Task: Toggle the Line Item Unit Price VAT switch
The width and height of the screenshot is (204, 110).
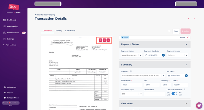Action: pyautogui.click(x=174, y=94)
